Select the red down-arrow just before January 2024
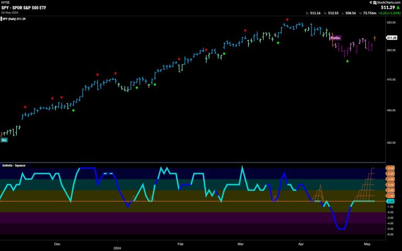Viewport: 402px width, 251px height. coord(115,73)
